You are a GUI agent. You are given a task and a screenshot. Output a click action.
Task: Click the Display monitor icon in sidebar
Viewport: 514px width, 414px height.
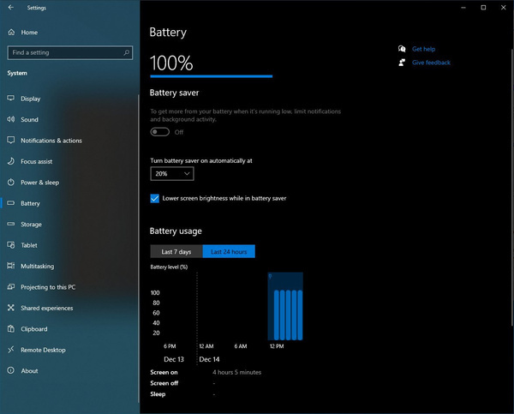(11, 99)
